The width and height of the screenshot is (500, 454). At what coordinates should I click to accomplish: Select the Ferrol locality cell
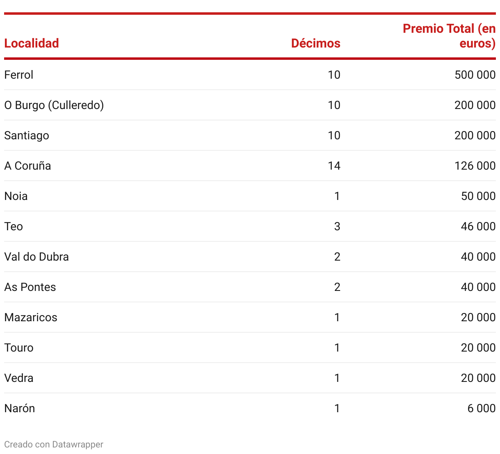(x=19, y=75)
